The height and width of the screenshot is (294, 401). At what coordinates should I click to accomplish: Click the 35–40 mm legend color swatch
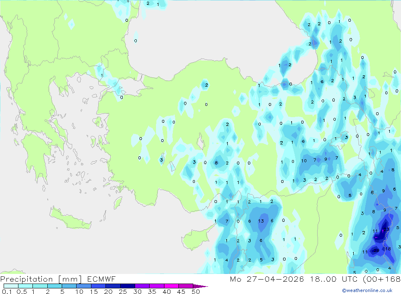click(156, 286)
